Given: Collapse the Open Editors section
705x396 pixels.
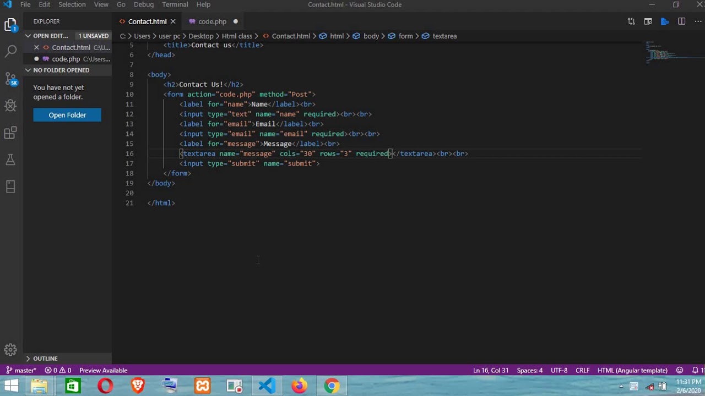Looking at the screenshot, I should (x=28, y=36).
